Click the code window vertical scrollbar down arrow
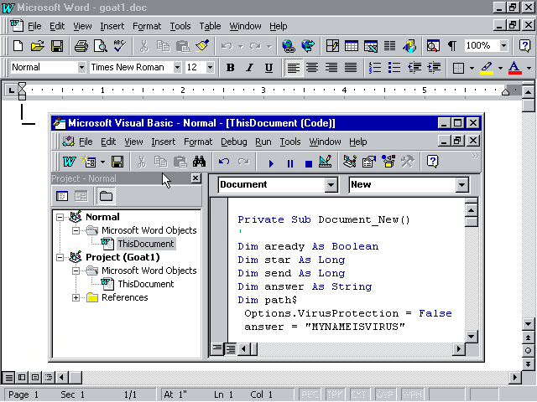The width and height of the screenshot is (537, 402). (472, 337)
